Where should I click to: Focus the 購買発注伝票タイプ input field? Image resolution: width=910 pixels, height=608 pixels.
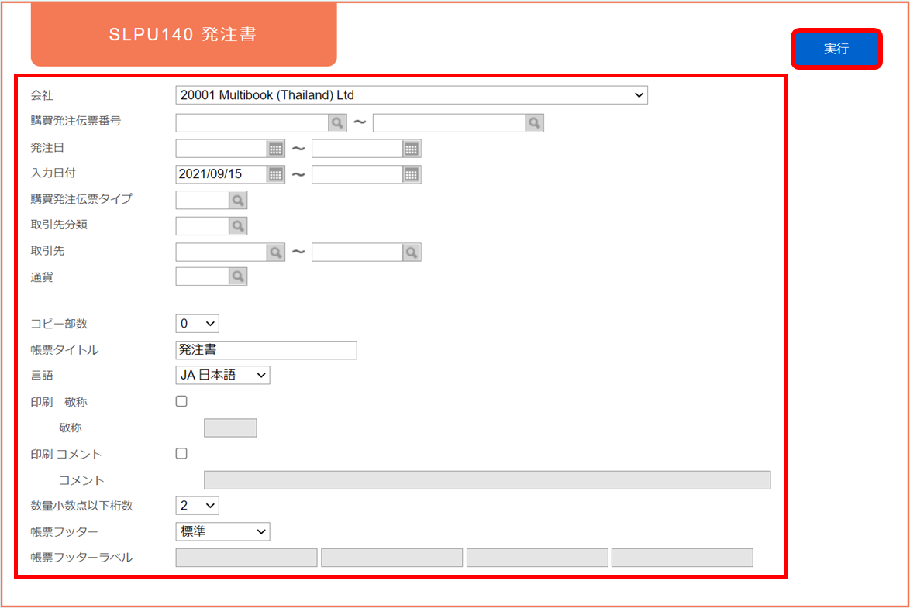click(202, 200)
